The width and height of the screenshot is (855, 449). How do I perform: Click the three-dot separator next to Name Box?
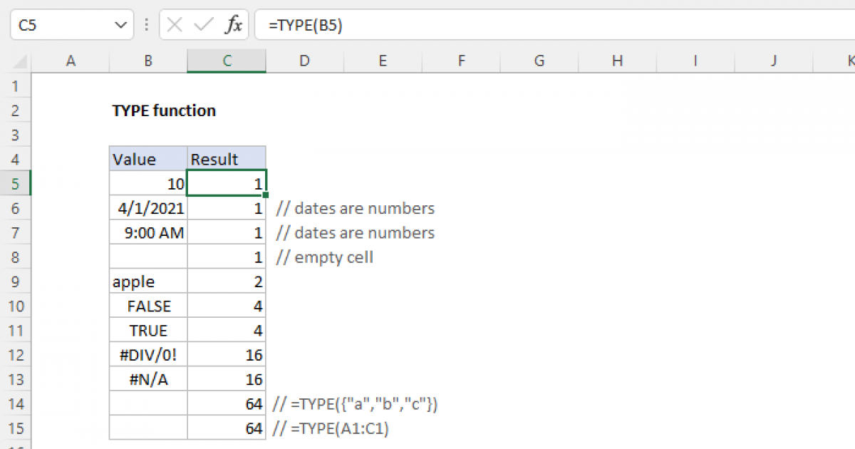tap(146, 24)
